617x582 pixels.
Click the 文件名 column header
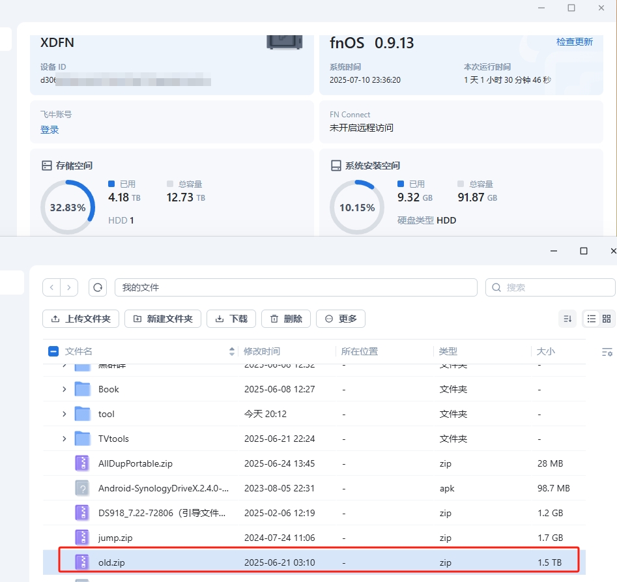(x=78, y=351)
